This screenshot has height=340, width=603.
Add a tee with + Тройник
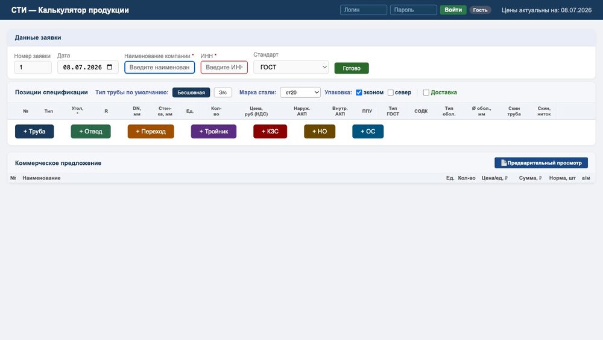click(x=213, y=131)
